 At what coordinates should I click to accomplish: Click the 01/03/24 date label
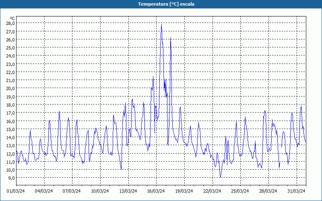(x=16, y=191)
